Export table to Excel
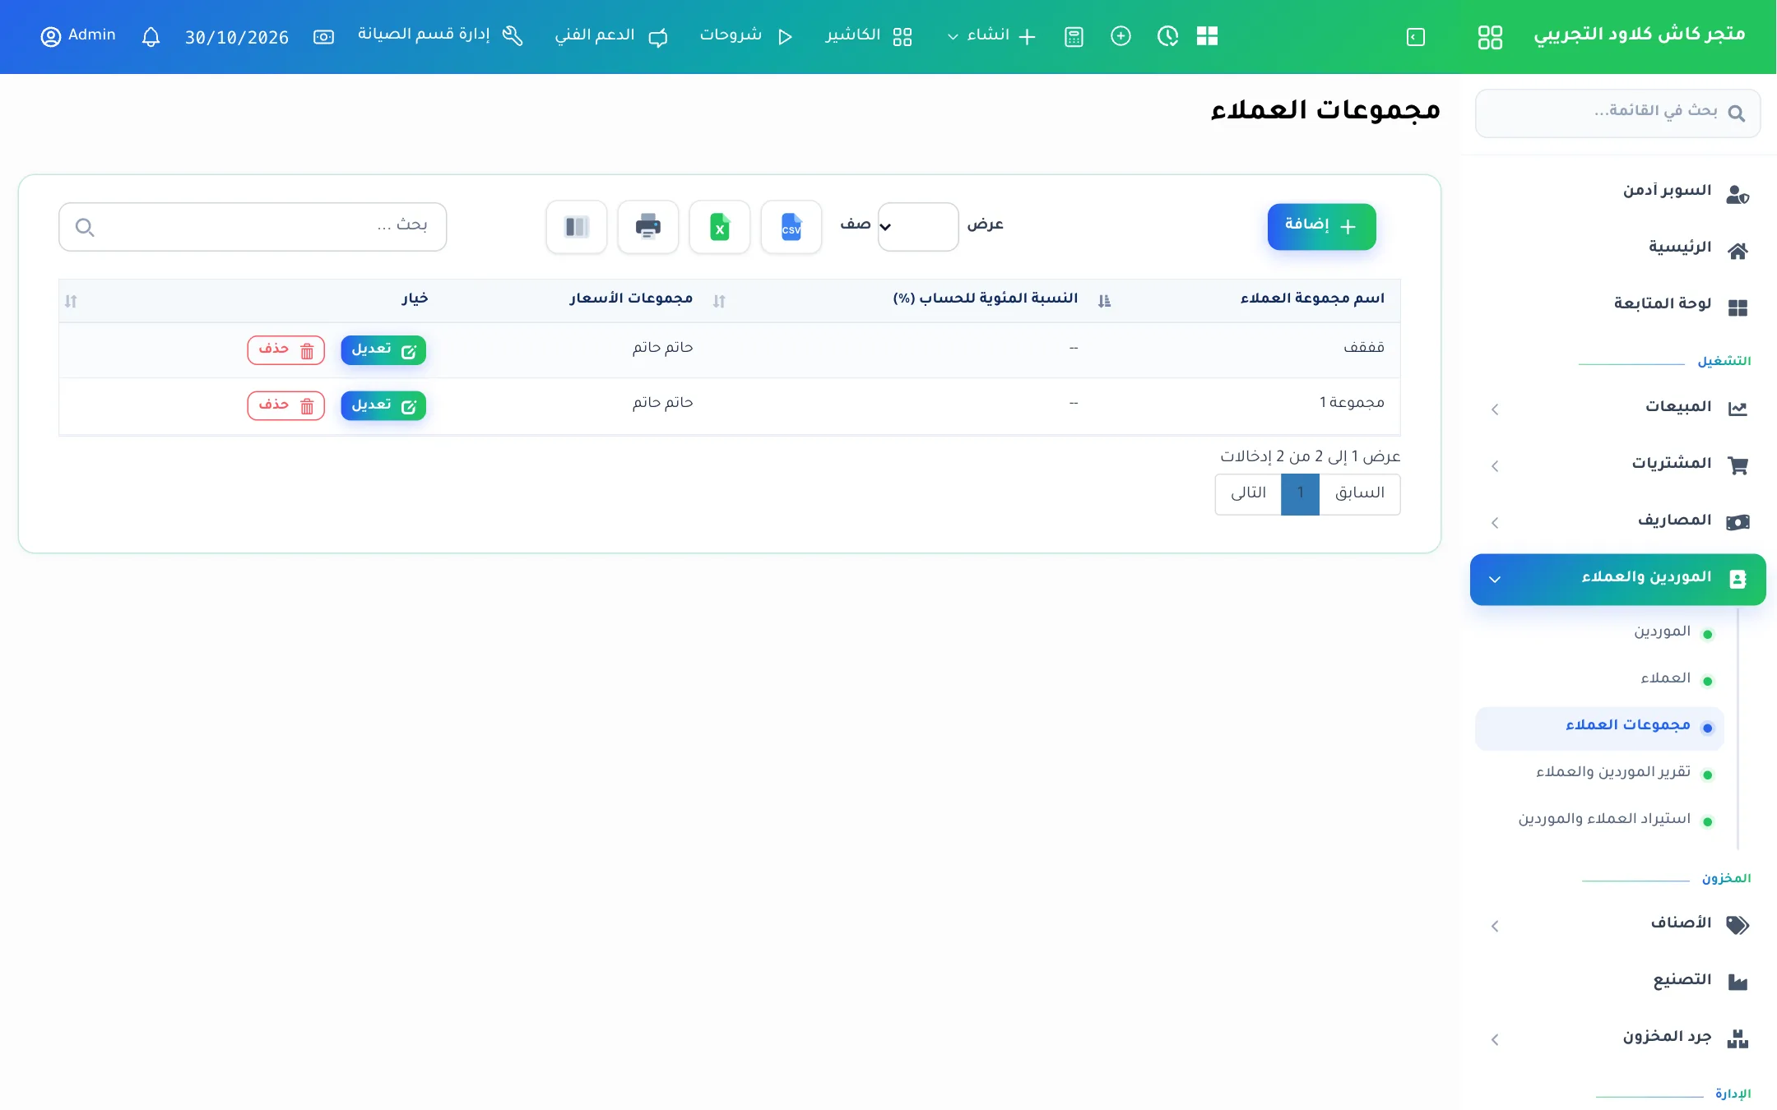This screenshot has width=1777, height=1110. pos(719,227)
